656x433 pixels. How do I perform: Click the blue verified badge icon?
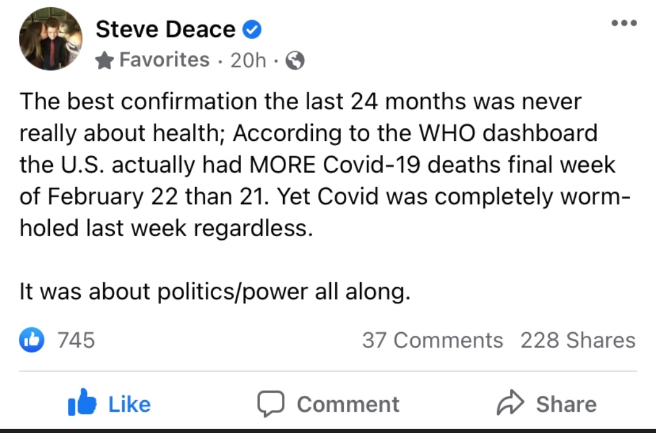pyautogui.click(x=252, y=29)
